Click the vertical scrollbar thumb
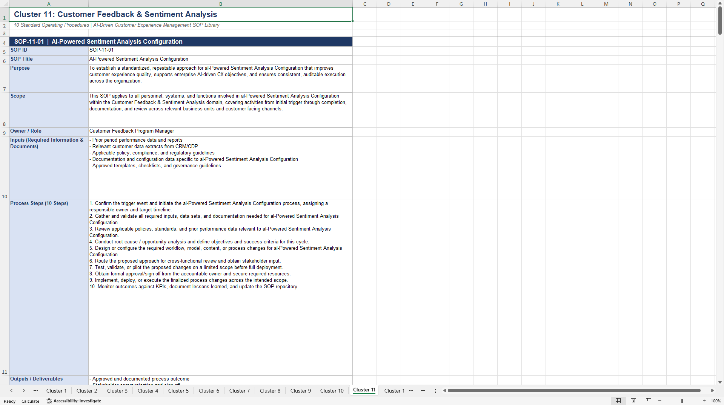 720,21
